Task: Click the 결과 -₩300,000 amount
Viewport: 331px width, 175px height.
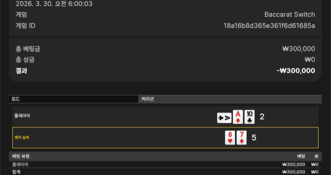Action: (296, 70)
